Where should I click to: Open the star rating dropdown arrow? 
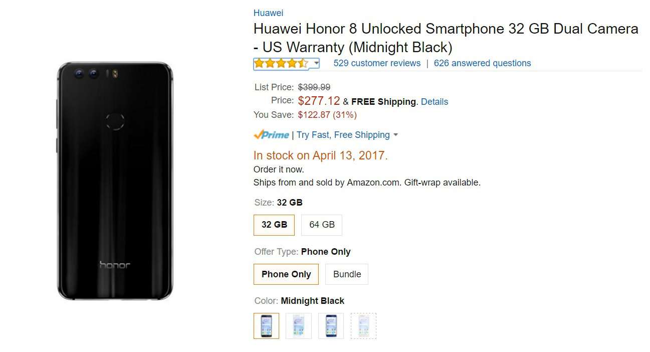pyautogui.click(x=316, y=63)
